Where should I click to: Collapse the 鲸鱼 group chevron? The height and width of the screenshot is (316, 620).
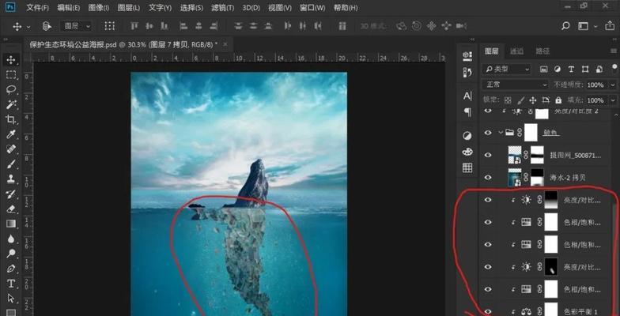coord(501,133)
